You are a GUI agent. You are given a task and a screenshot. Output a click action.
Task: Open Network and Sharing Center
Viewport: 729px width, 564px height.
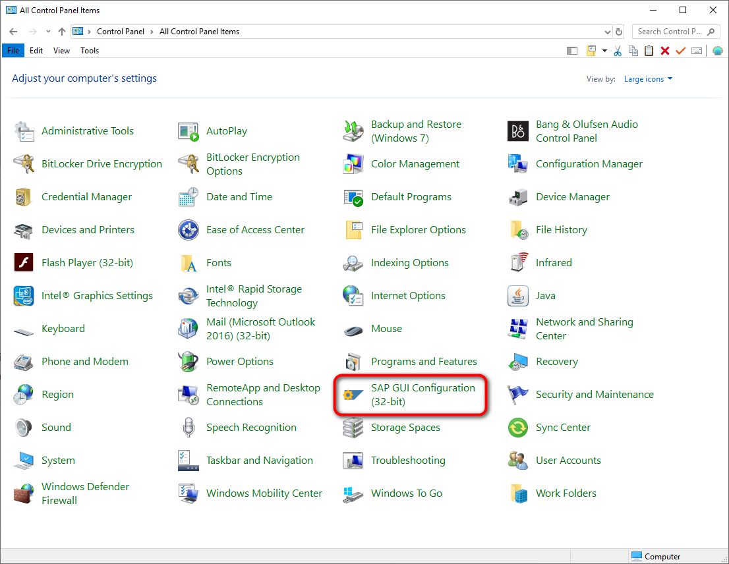[x=570, y=329]
